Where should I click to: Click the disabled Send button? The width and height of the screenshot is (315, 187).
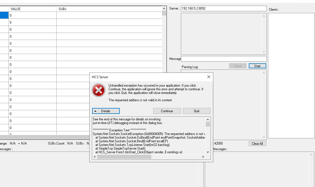[238, 66]
